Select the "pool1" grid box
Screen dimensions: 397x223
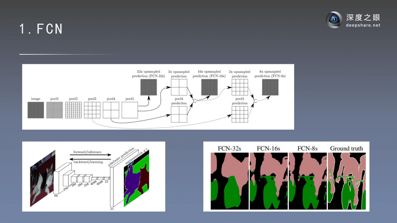(54, 110)
